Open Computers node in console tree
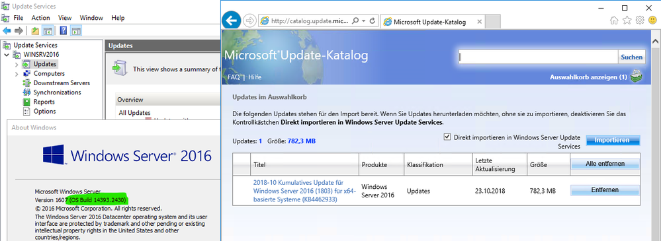 [x=49, y=73]
